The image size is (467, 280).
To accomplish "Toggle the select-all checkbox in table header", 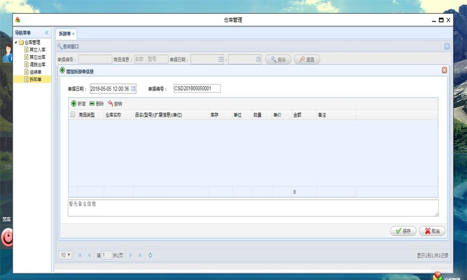I will [x=72, y=115].
